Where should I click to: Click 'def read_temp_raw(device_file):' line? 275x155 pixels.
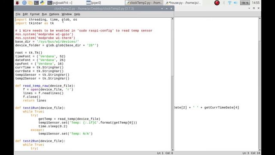coord(45,86)
